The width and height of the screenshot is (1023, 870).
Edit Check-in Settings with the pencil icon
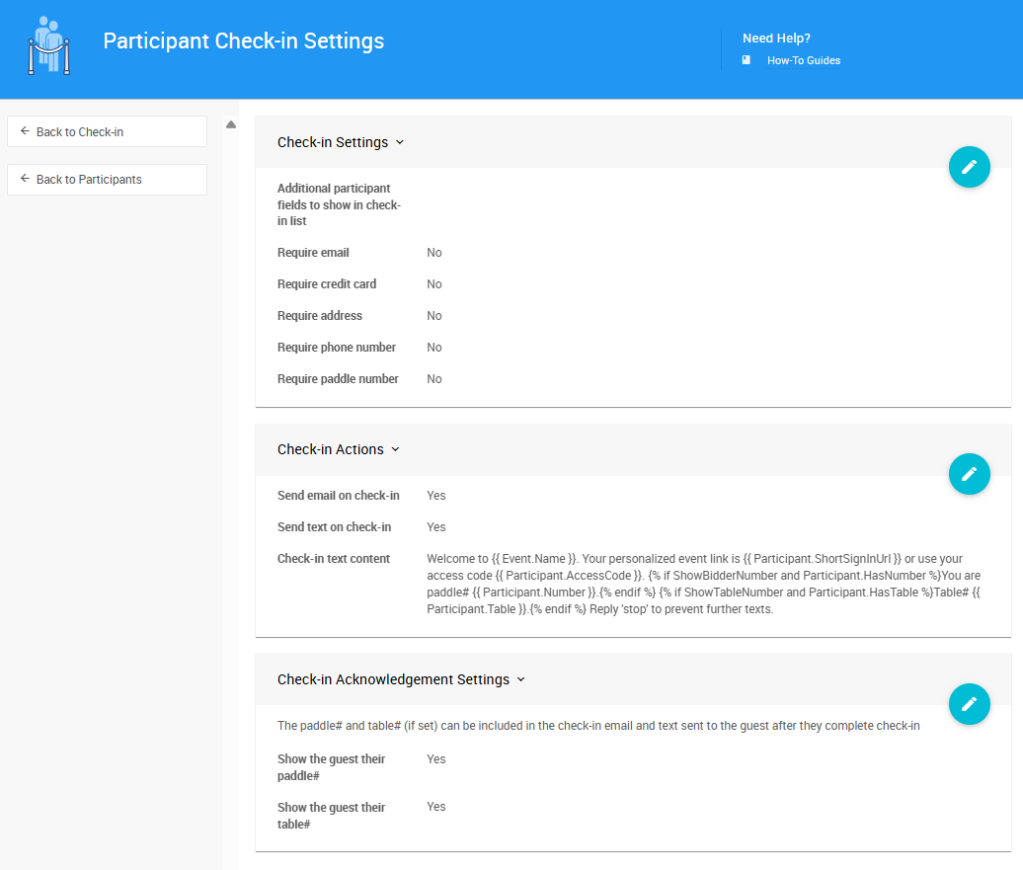coord(969,167)
